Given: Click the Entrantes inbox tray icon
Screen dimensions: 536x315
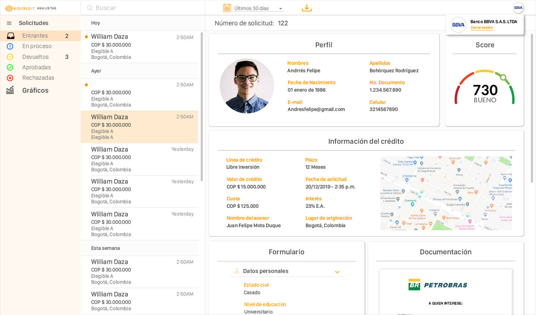Looking at the screenshot, I should (x=10, y=36).
